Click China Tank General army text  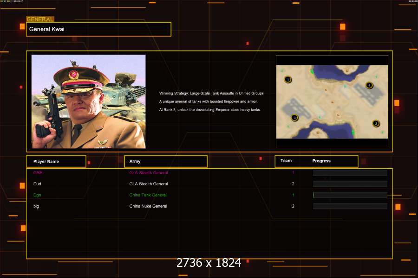pos(148,195)
